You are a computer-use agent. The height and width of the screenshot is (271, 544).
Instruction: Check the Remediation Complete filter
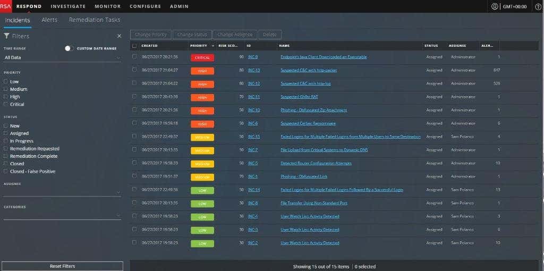pos(5,156)
